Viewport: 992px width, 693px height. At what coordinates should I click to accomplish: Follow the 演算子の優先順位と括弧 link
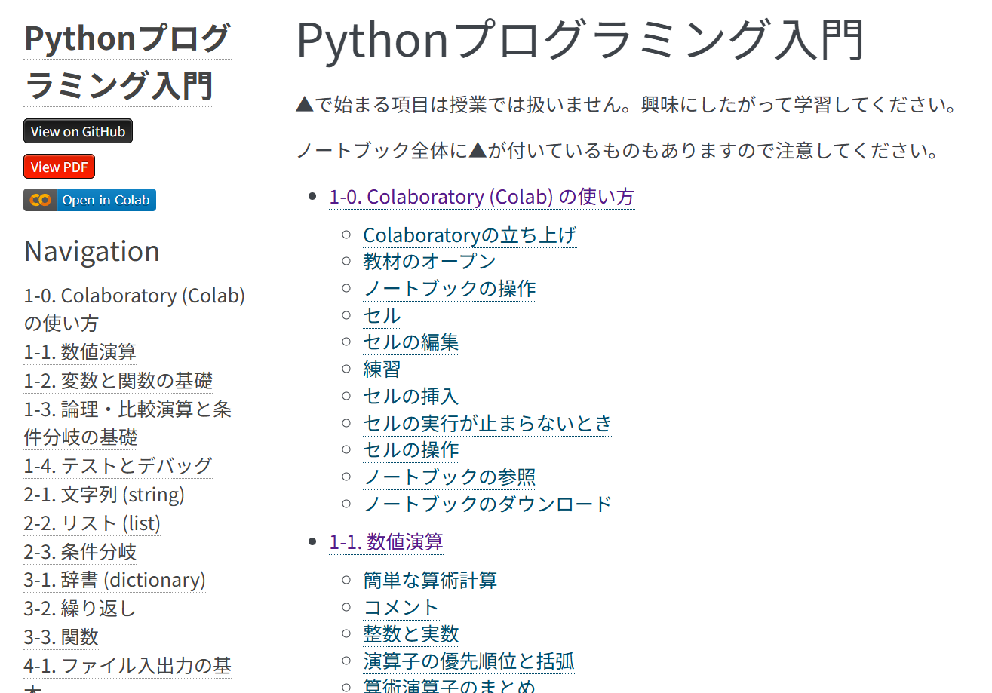tap(468, 661)
